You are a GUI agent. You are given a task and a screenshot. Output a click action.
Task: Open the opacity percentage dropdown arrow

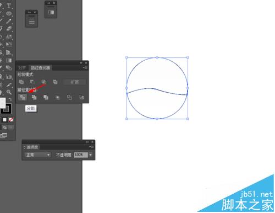[x=91, y=155]
